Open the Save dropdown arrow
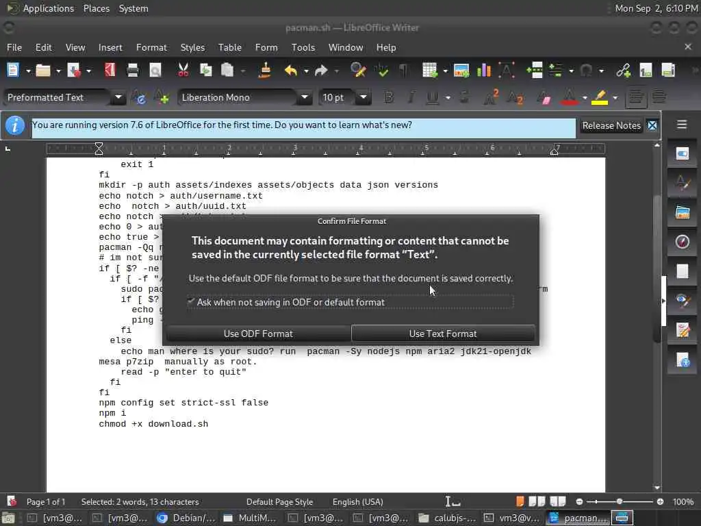The height and width of the screenshot is (526, 701). (88, 71)
